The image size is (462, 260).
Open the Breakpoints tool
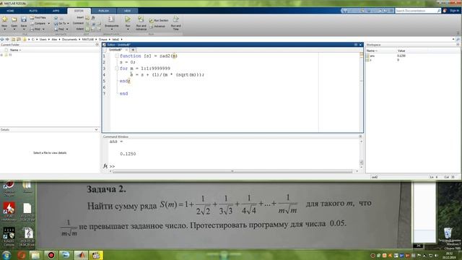point(112,22)
